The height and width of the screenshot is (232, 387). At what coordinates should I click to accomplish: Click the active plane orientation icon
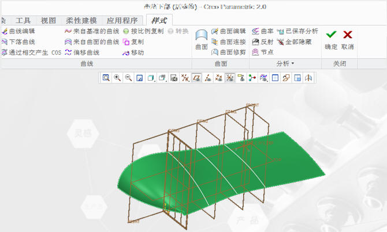pyautogui.click(x=286, y=78)
